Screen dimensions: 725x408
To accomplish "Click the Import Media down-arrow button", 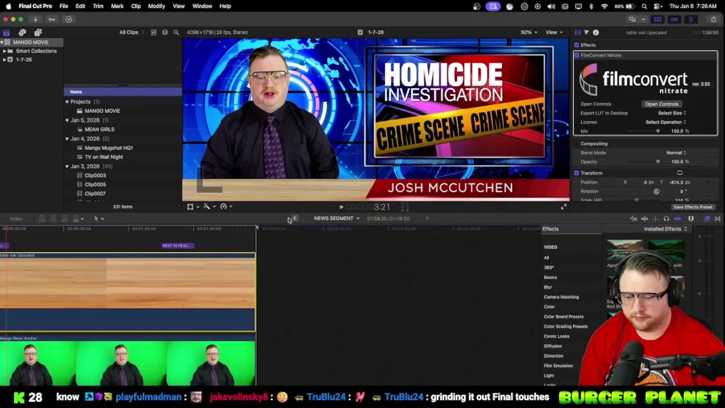I will pos(35,19).
